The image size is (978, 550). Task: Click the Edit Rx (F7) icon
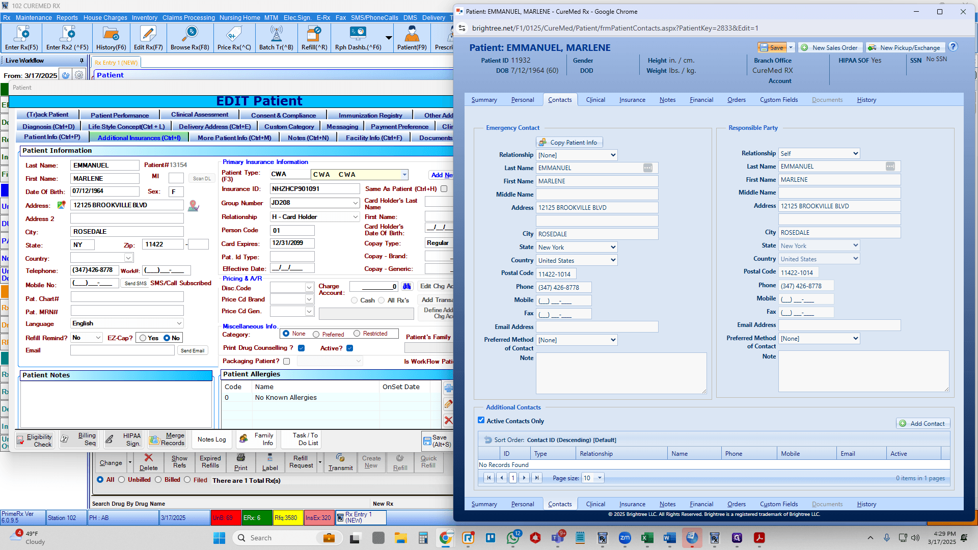coord(148,38)
